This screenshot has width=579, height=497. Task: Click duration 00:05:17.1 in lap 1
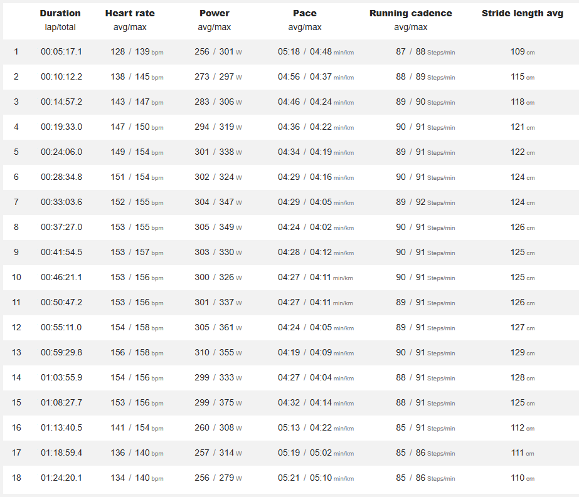pos(61,51)
